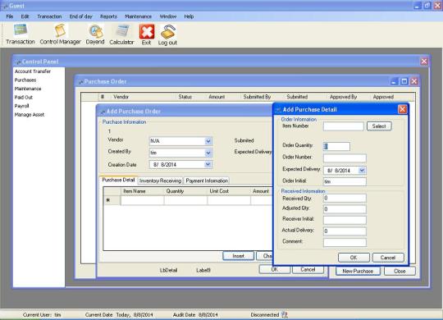Select Account Transfer in Control Panel list
Viewport: 443px width, 320px height.
(33, 71)
